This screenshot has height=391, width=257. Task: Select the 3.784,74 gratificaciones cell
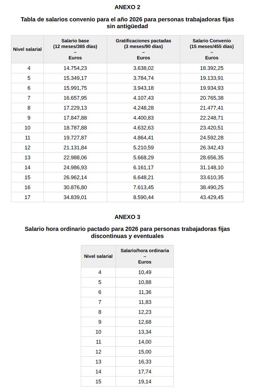(143, 78)
